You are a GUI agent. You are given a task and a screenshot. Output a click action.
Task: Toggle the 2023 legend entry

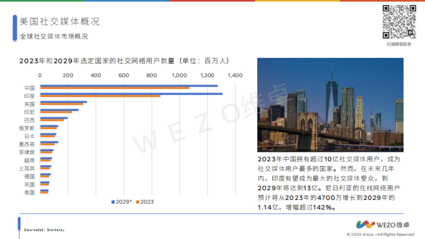click(143, 202)
